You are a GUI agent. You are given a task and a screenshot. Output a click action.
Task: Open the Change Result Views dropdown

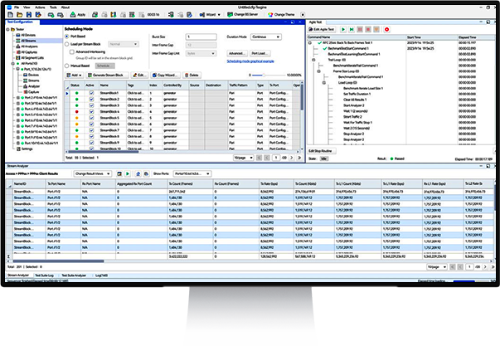pos(94,173)
